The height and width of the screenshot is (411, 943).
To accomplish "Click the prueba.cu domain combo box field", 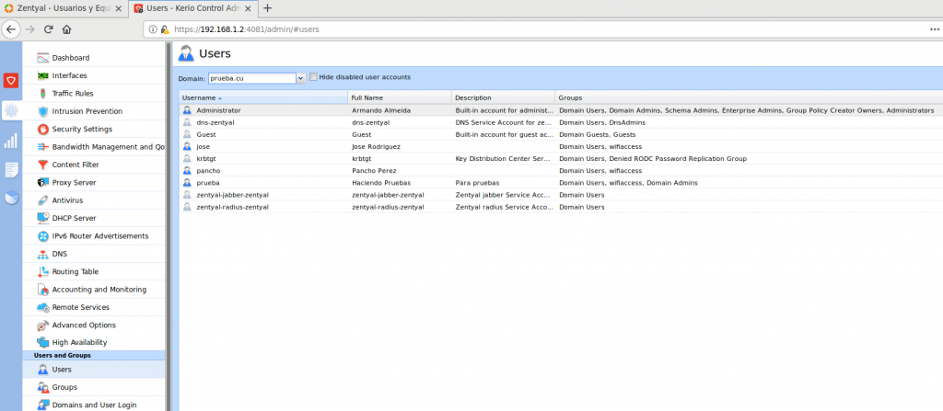I will coord(252,78).
